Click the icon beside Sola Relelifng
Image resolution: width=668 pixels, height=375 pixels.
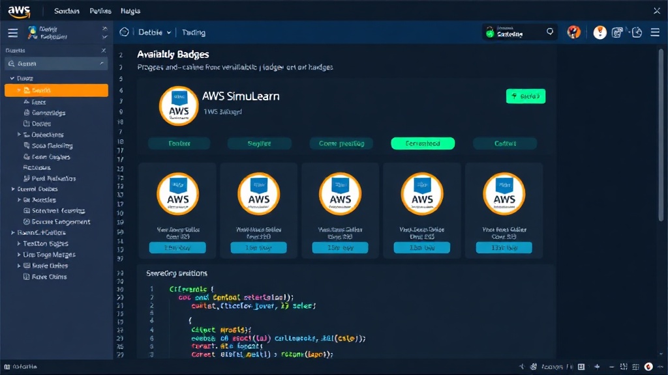[27, 145]
